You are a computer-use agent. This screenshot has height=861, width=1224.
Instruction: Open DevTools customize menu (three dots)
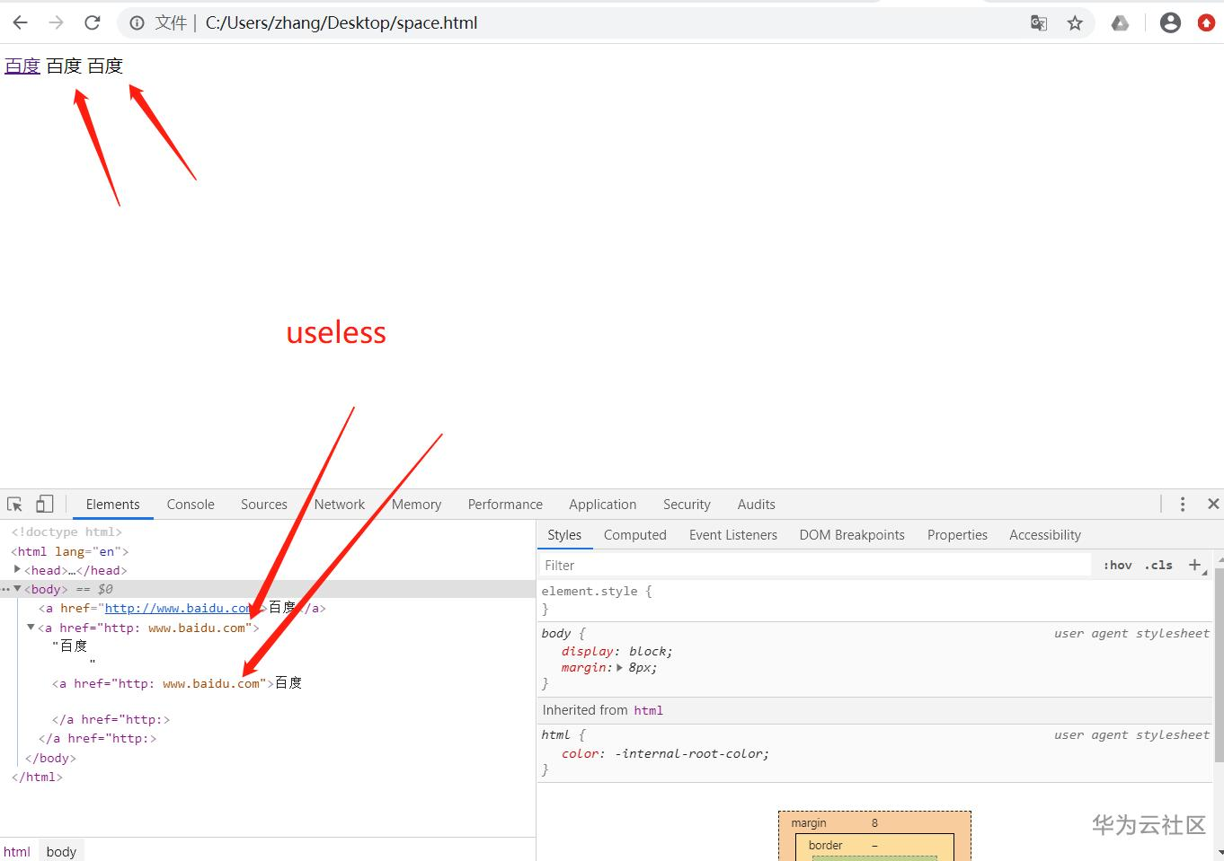pyautogui.click(x=1183, y=504)
